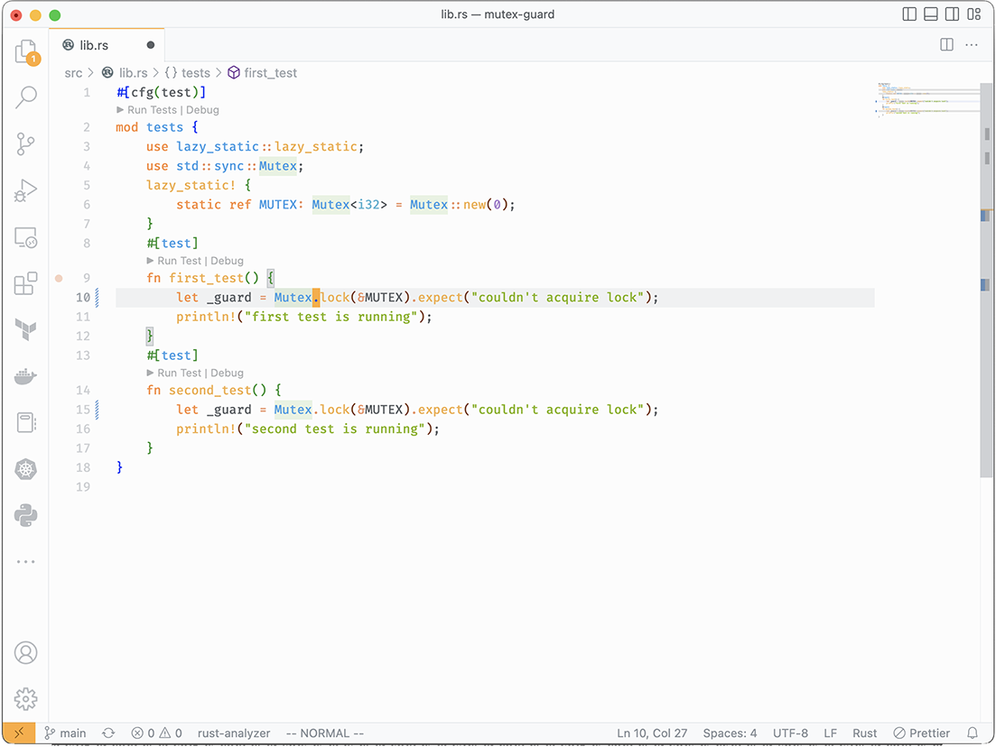
Task: Change end of line sequence via LF
Action: 830,733
